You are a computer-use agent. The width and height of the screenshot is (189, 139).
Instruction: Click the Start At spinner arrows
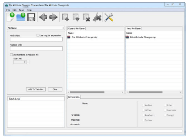click(28, 62)
